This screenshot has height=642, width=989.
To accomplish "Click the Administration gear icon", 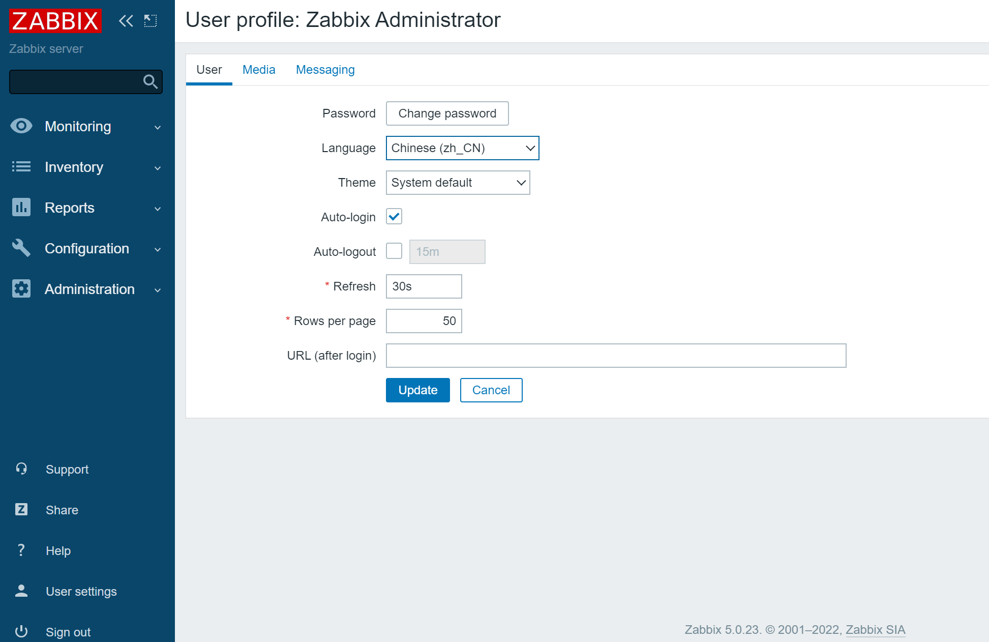I will point(21,289).
